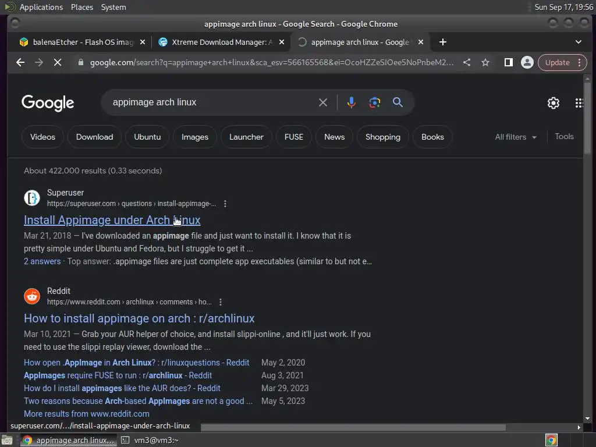Go back to the previous page
Screen dimensions: 596x447
tap(20, 62)
